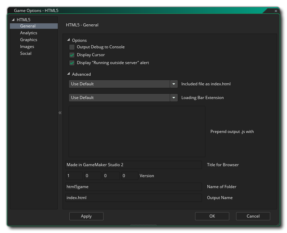The height and width of the screenshot is (233, 287).
Task: Open the General settings page
Action: tap(28, 26)
